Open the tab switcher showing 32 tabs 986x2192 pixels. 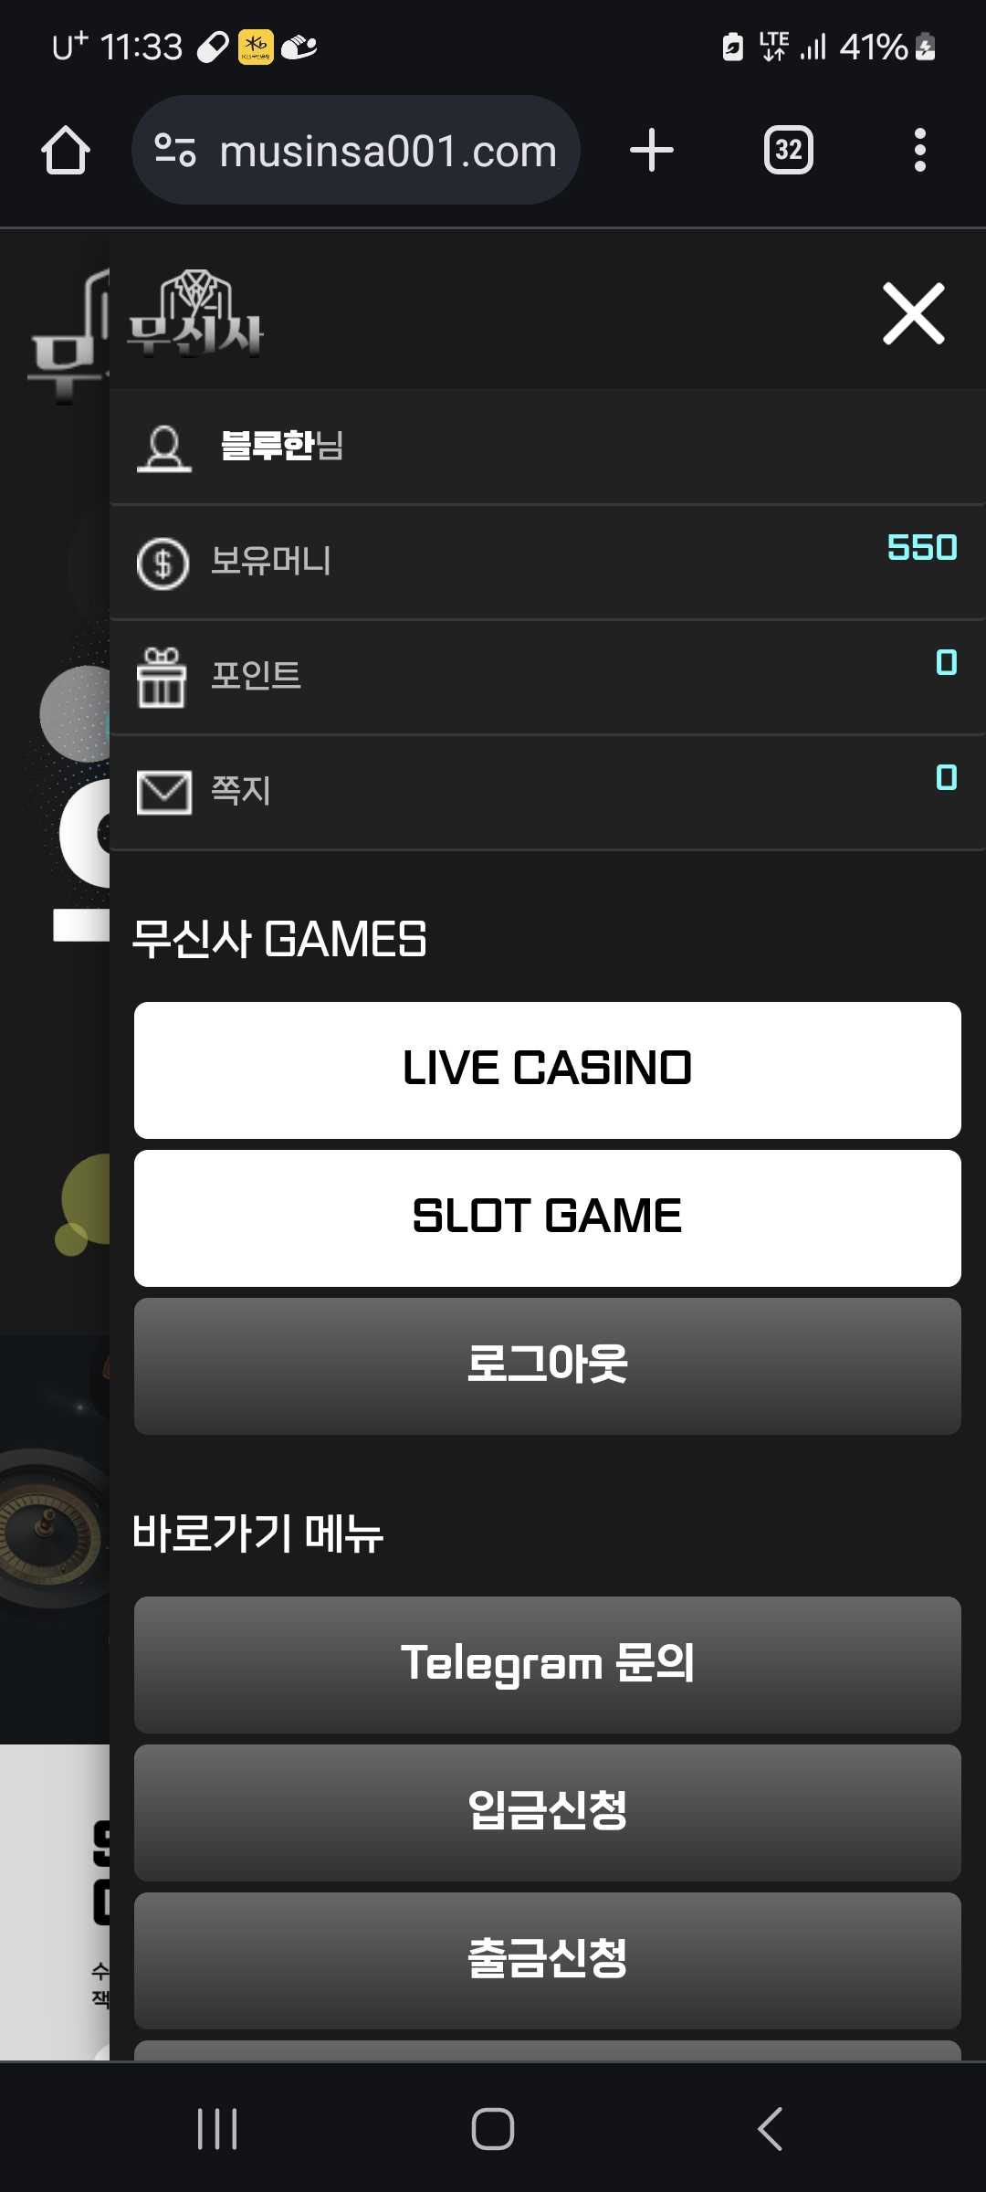pyautogui.click(x=789, y=150)
